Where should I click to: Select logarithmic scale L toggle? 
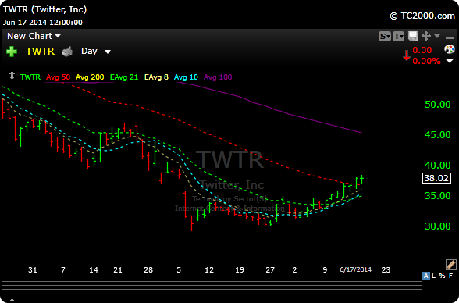pos(433,276)
